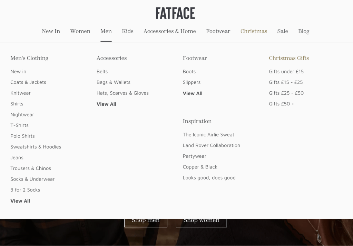The width and height of the screenshot is (353, 246).
Task: Choose Coats & Jackets under Men's Clothing
Action: 28,82
